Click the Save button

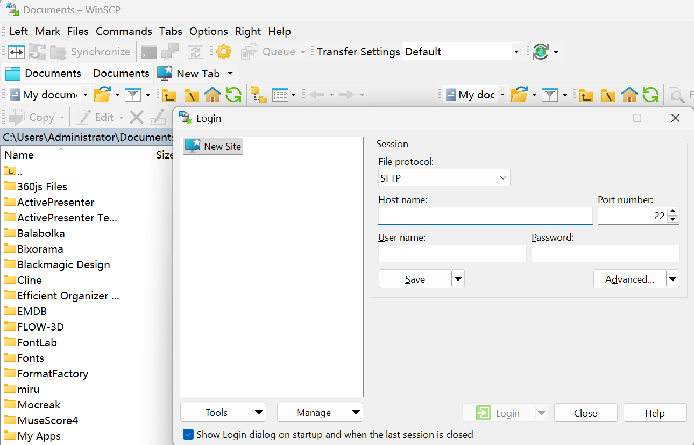point(415,278)
